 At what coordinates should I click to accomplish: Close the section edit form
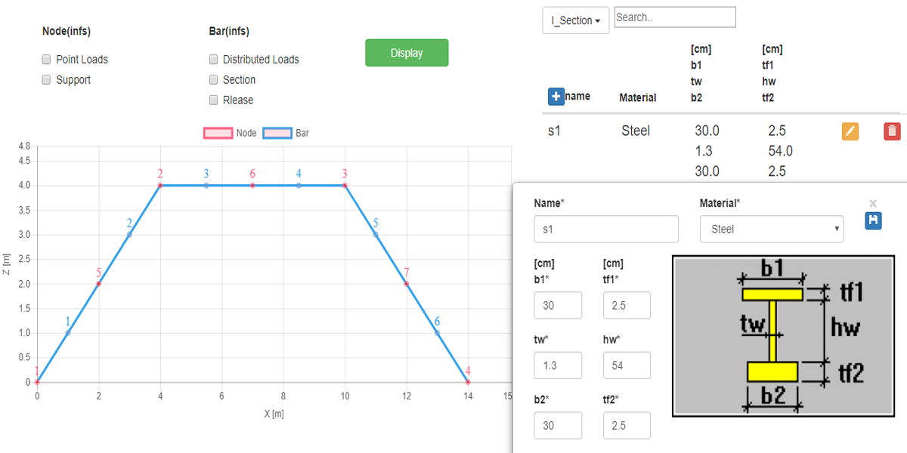coord(873,203)
